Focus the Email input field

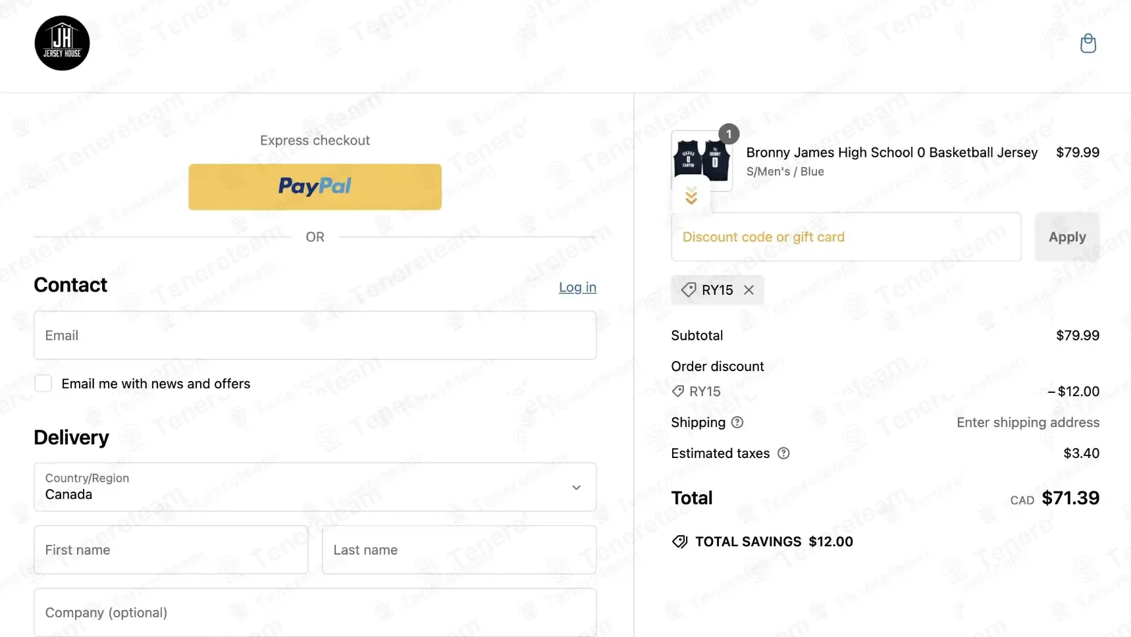pos(315,336)
